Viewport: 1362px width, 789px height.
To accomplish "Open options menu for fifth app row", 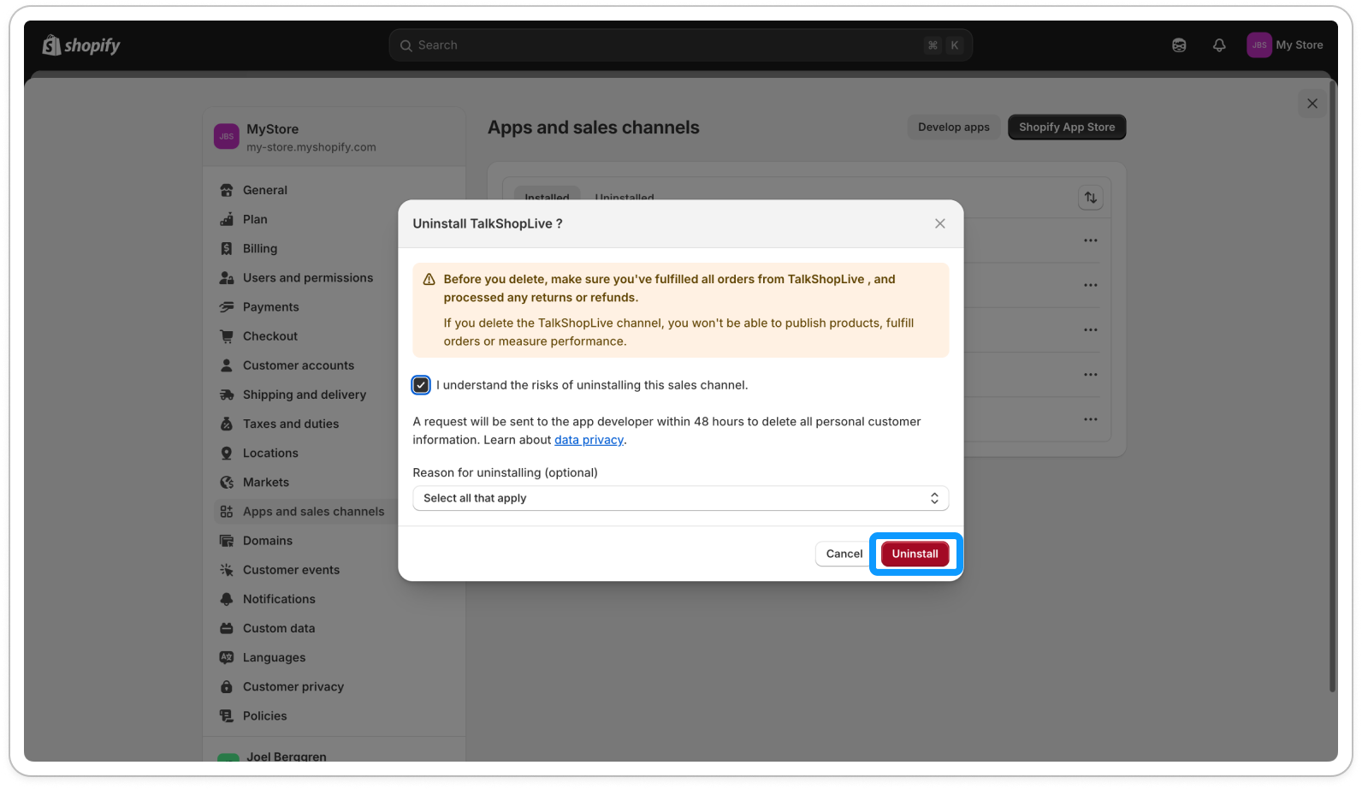I will tap(1091, 419).
